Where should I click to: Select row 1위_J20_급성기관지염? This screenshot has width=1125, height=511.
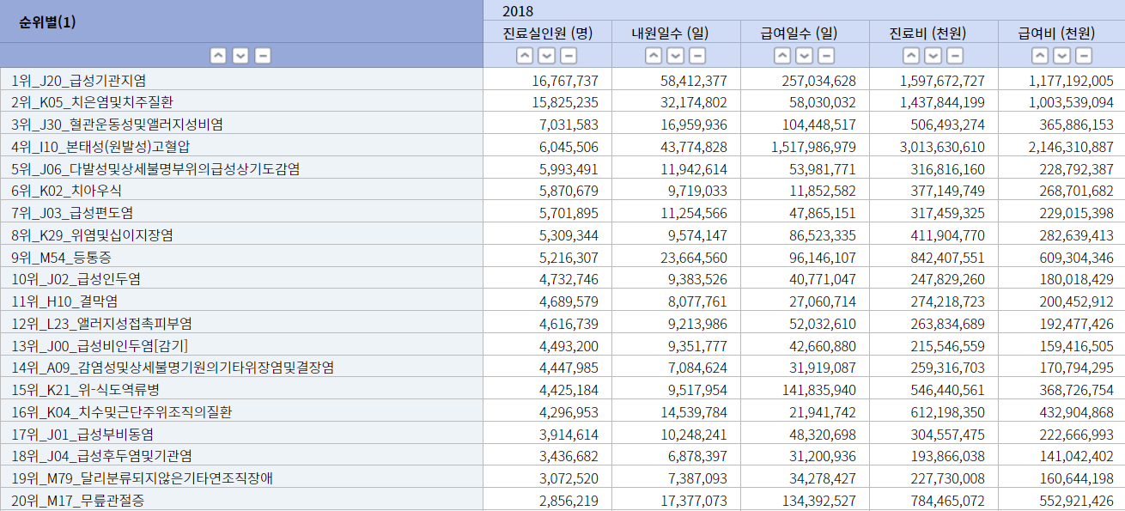[x=79, y=81]
